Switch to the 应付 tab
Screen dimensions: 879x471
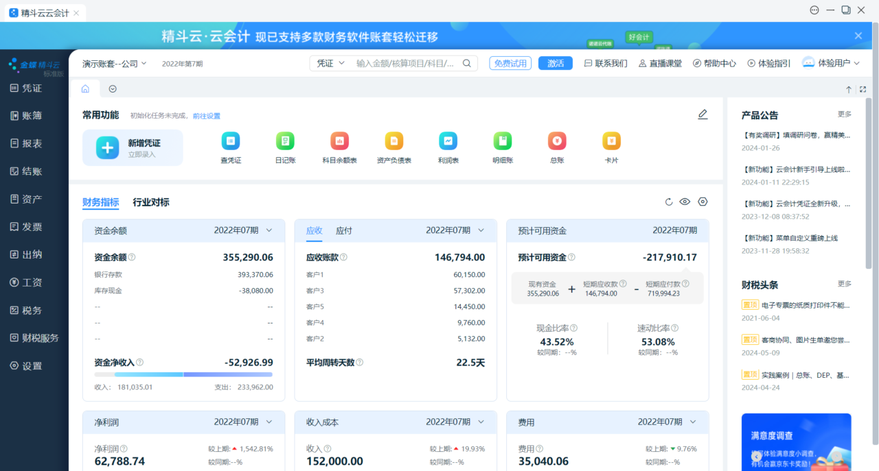click(344, 230)
